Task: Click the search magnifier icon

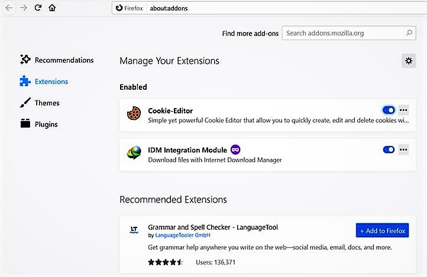Action: tap(409, 33)
